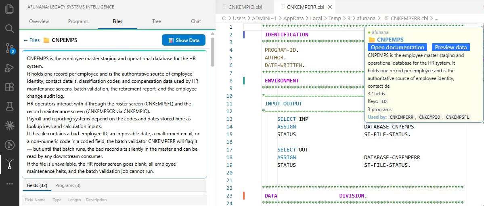The height and width of the screenshot is (206, 484).
Task: Click the ADMINI~1 breadcrumb segment
Action: pos(264,18)
